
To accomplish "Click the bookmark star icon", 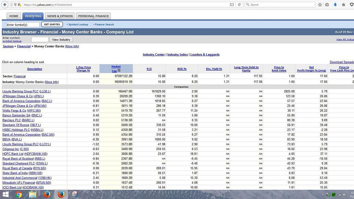I will [320, 5].
